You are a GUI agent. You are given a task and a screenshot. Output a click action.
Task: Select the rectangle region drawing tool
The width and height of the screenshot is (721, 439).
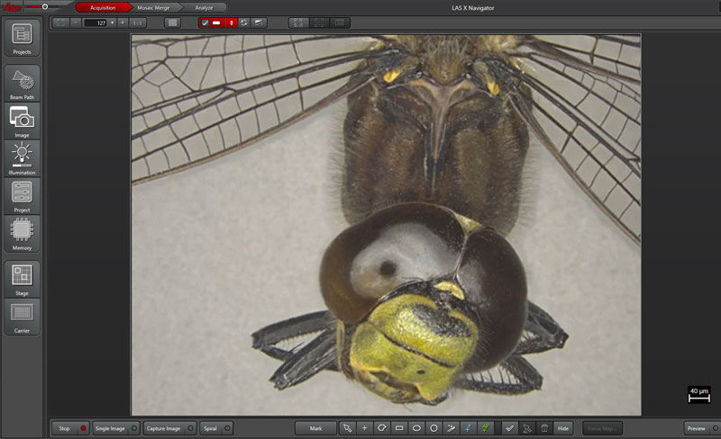pos(399,428)
